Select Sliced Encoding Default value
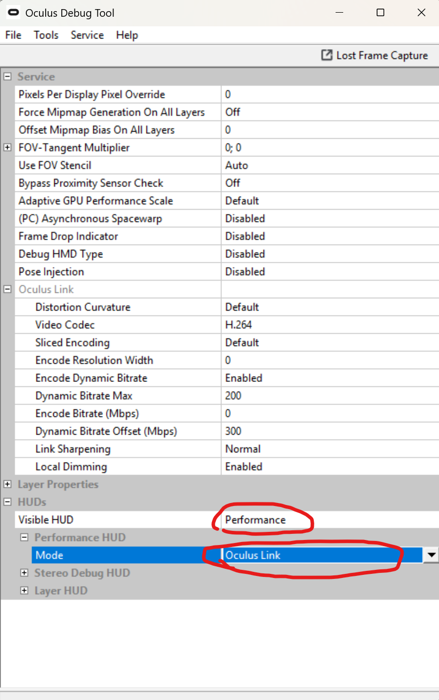Image resolution: width=439 pixels, height=700 pixels. click(x=330, y=342)
